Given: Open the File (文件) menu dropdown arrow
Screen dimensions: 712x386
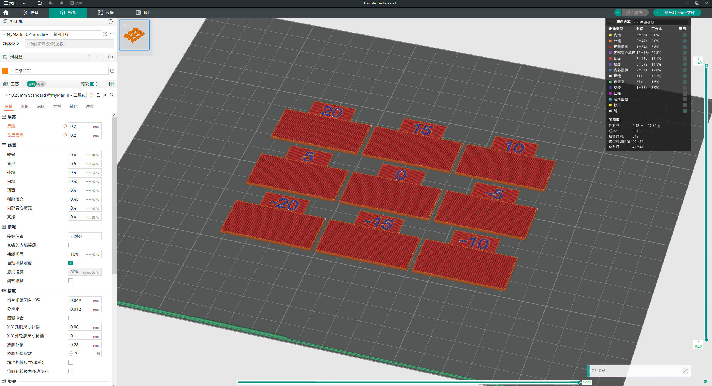Looking at the screenshot, I should pos(24,3).
